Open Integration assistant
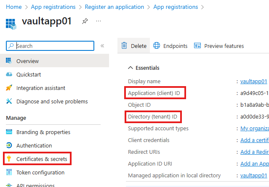The width and height of the screenshot is (269, 187). [41, 88]
